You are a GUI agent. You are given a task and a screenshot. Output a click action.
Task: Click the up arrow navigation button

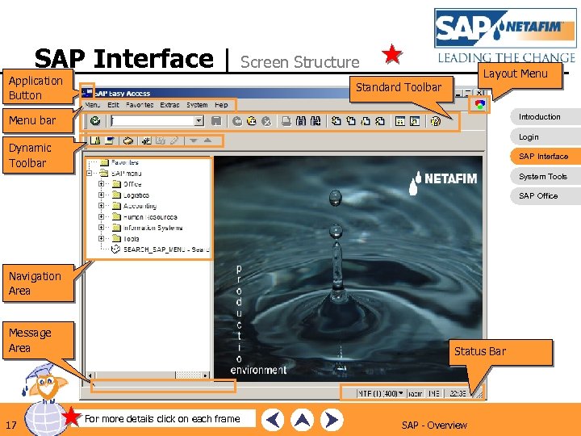303,420
